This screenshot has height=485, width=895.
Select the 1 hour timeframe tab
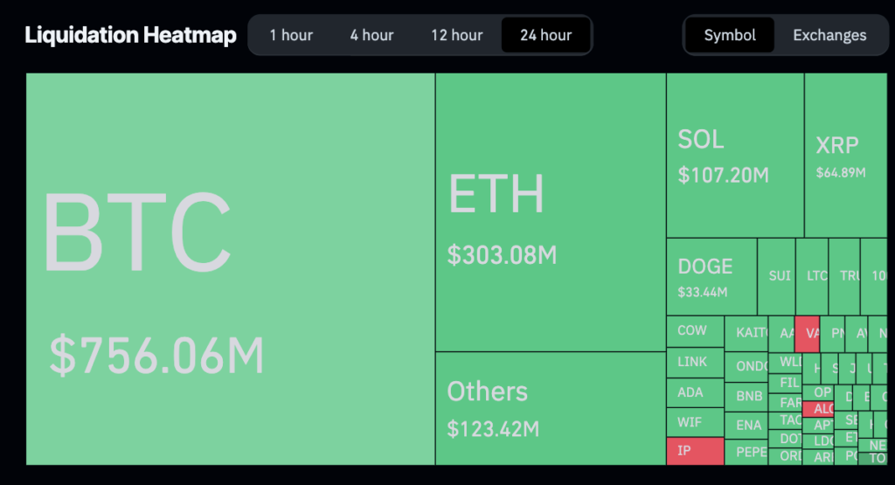(x=291, y=36)
